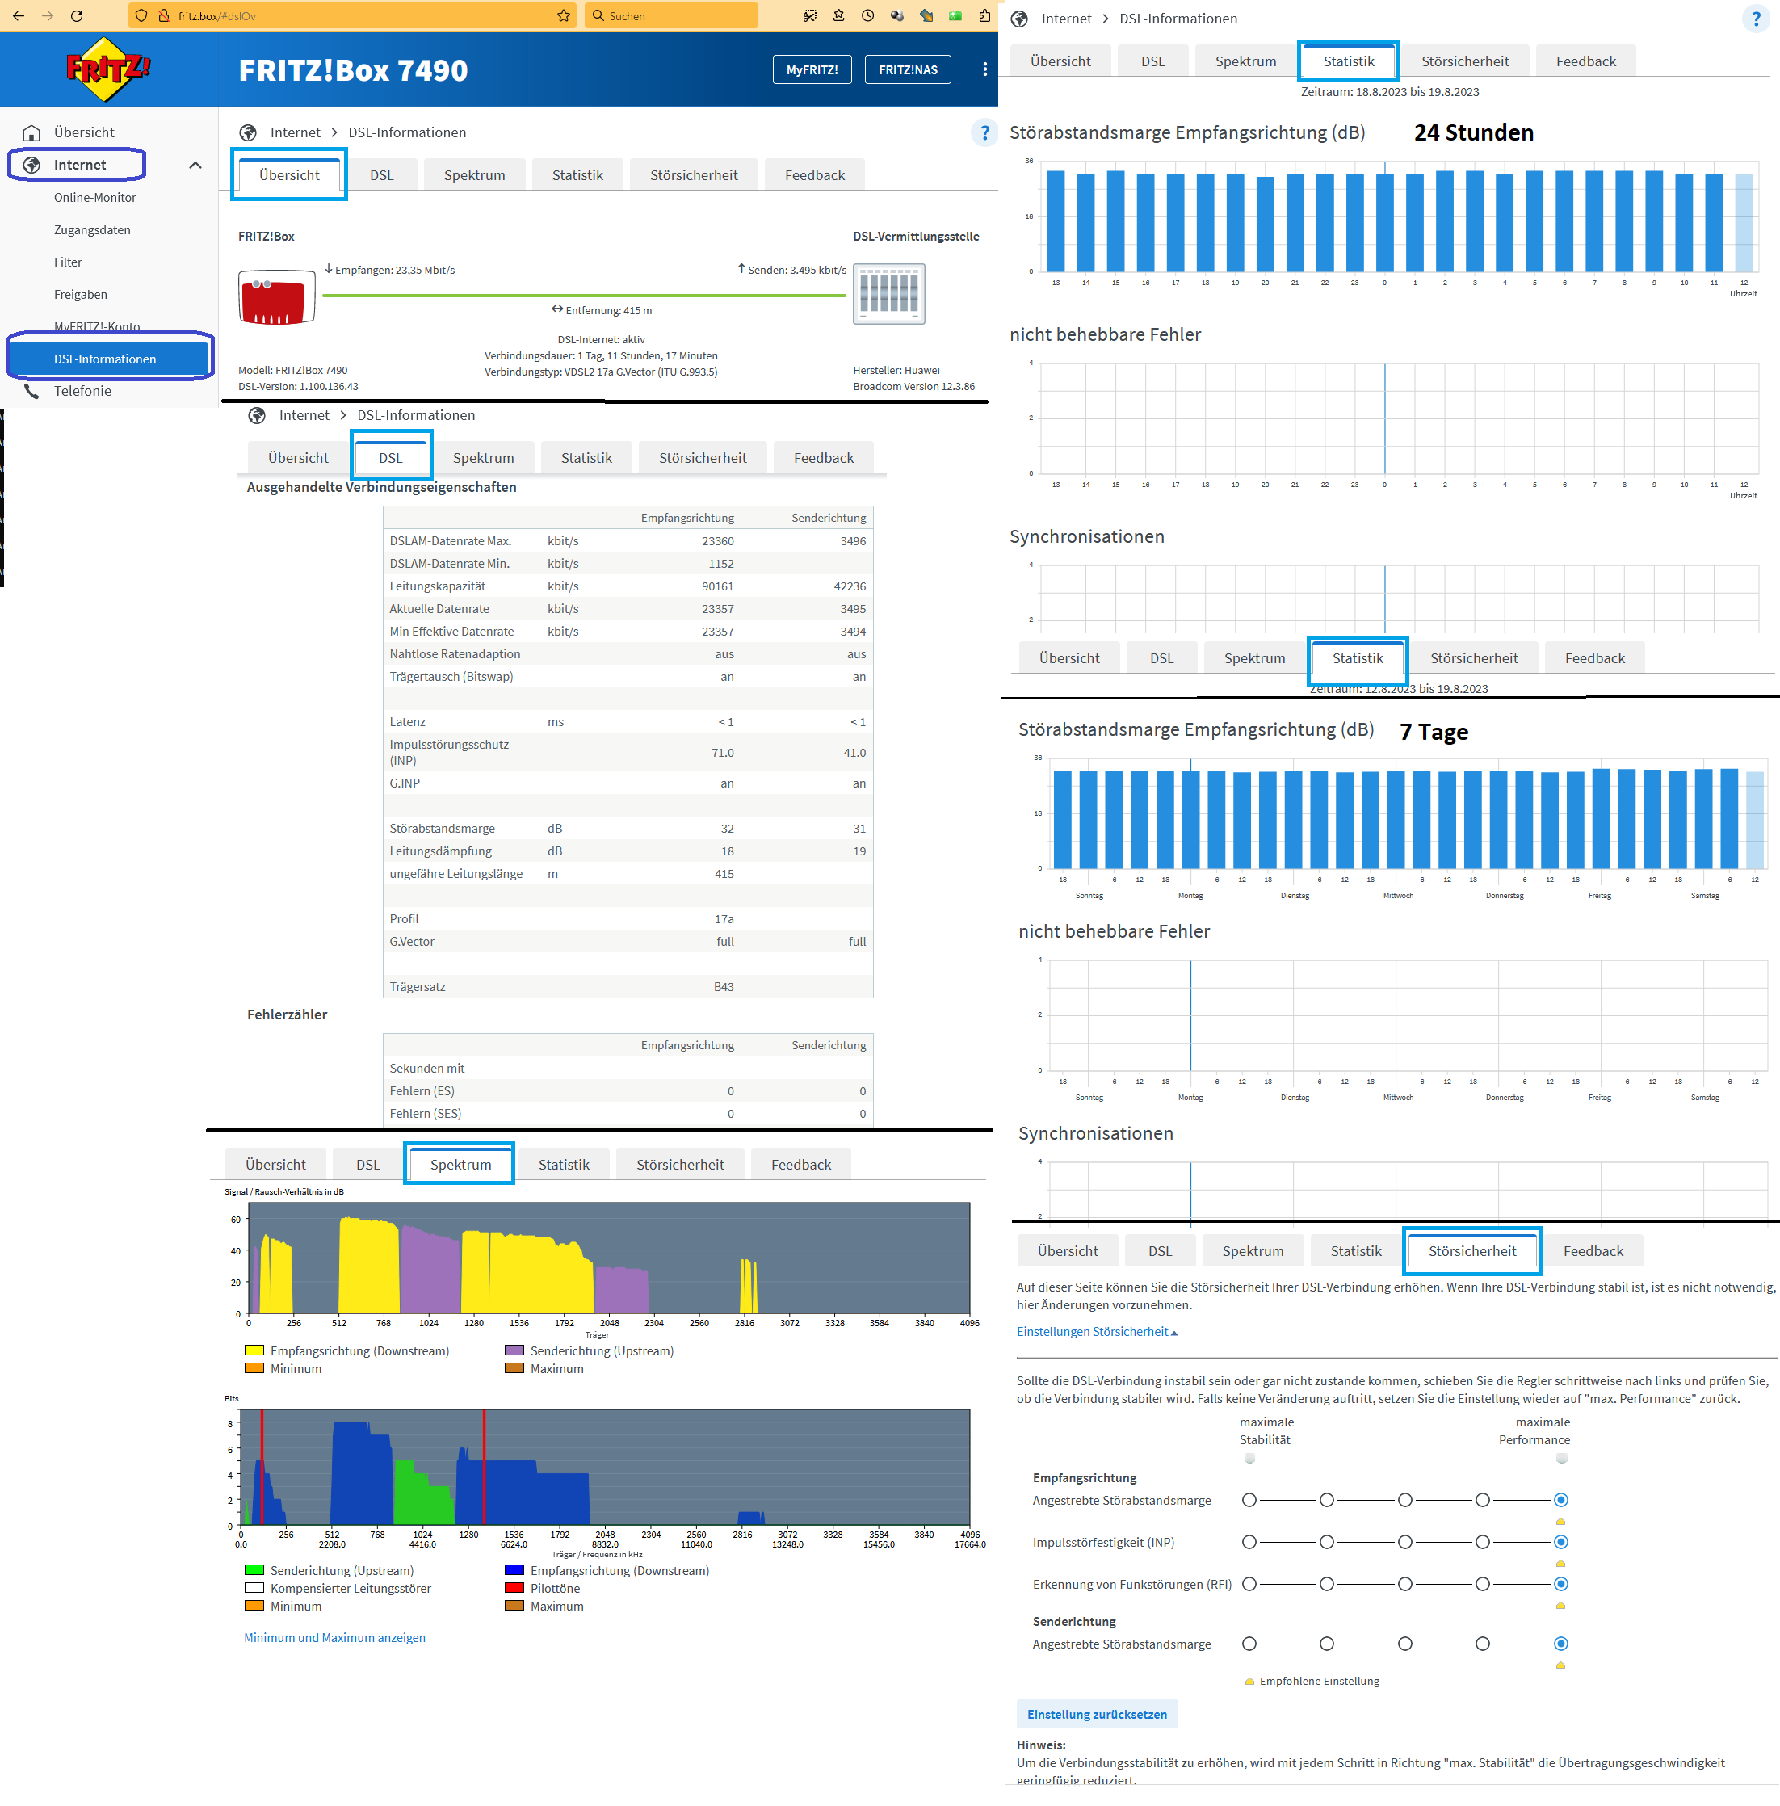This screenshot has height=1806, width=1780.
Task: Switch to the Spektrum tab
Action: point(474,174)
